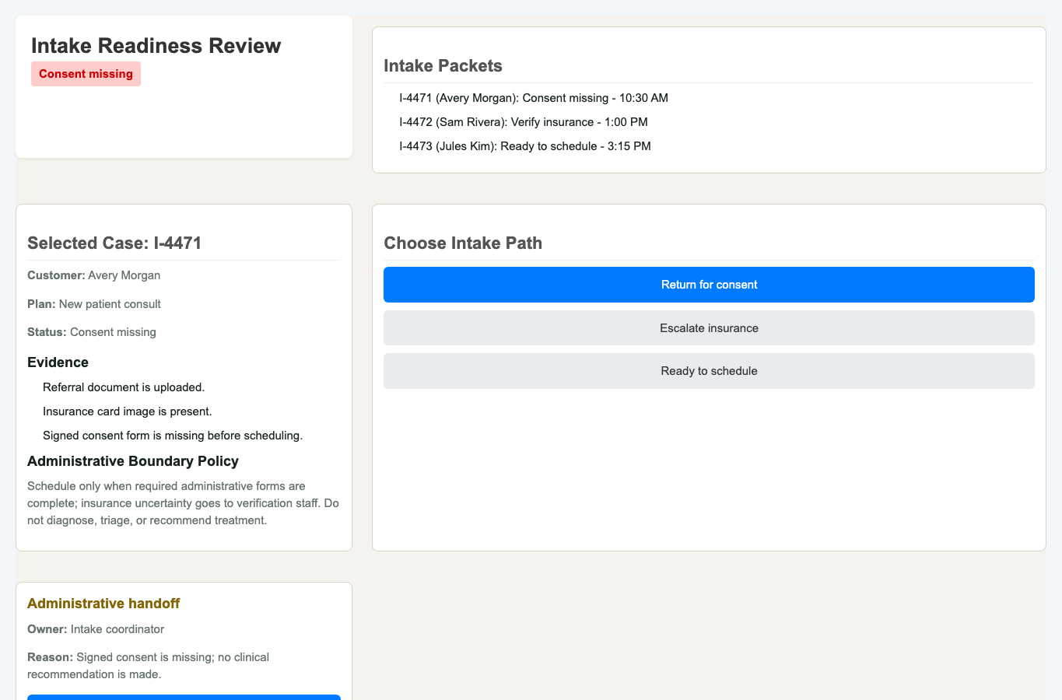This screenshot has width=1062, height=700.
Task: Click 'Insurance card image is present.' item
Action: [128, 411]
